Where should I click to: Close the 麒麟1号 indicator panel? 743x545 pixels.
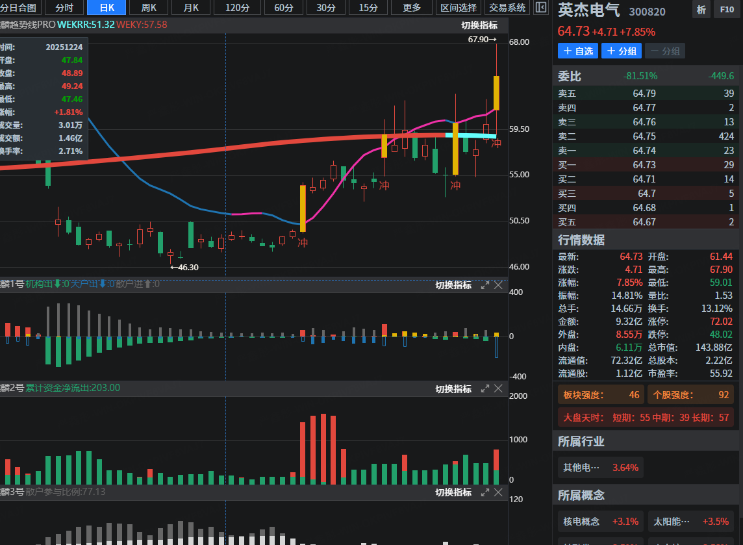click(498, 285)
